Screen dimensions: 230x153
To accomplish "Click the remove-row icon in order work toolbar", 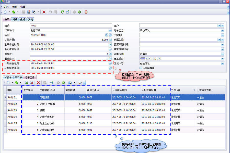I will [31, 83].
